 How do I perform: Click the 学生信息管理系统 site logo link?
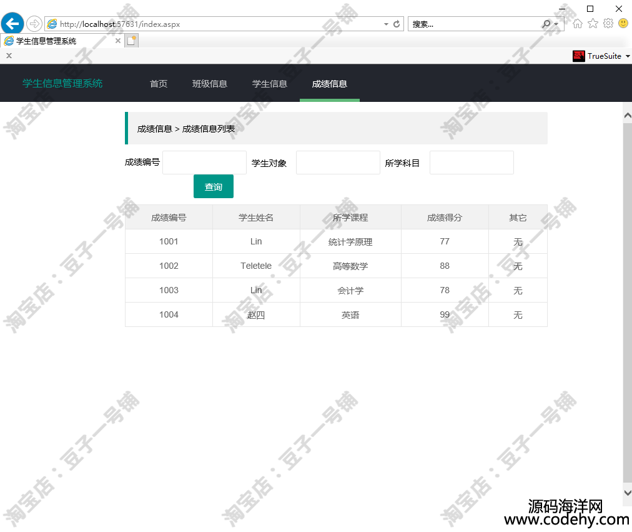(x=62, y=84)
